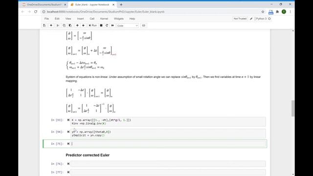Click the pencil edit mode icon
313x176 pixels.
(x=251, y=19)
